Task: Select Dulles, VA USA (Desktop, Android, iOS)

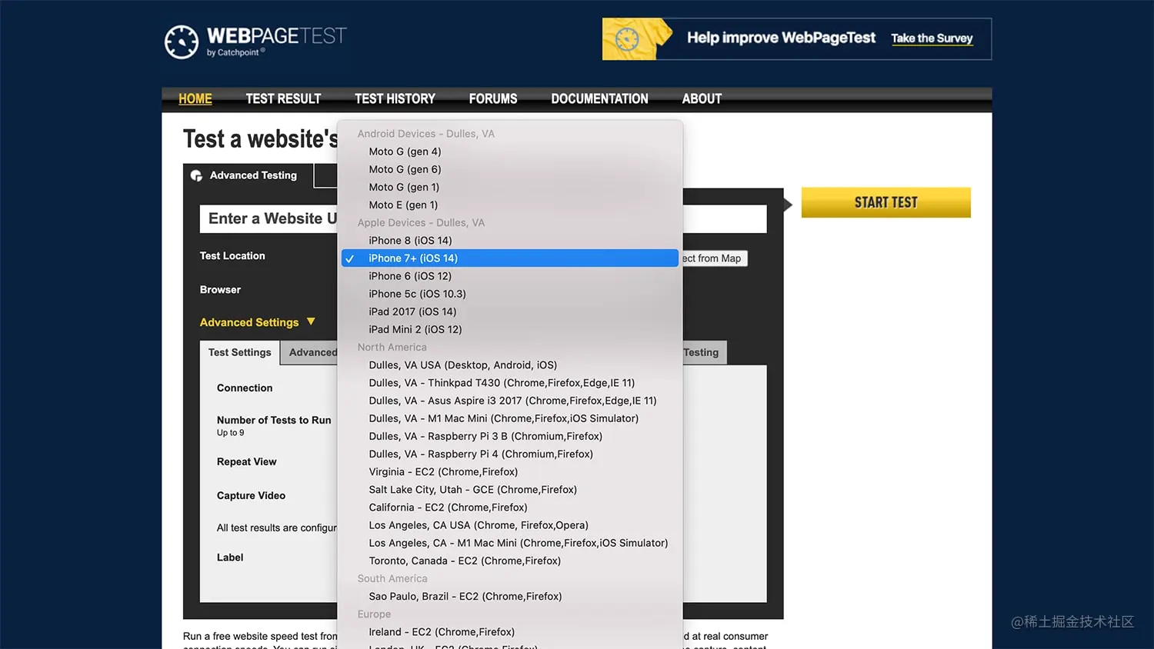Action: pyautogui.click(x=509, y=364)
